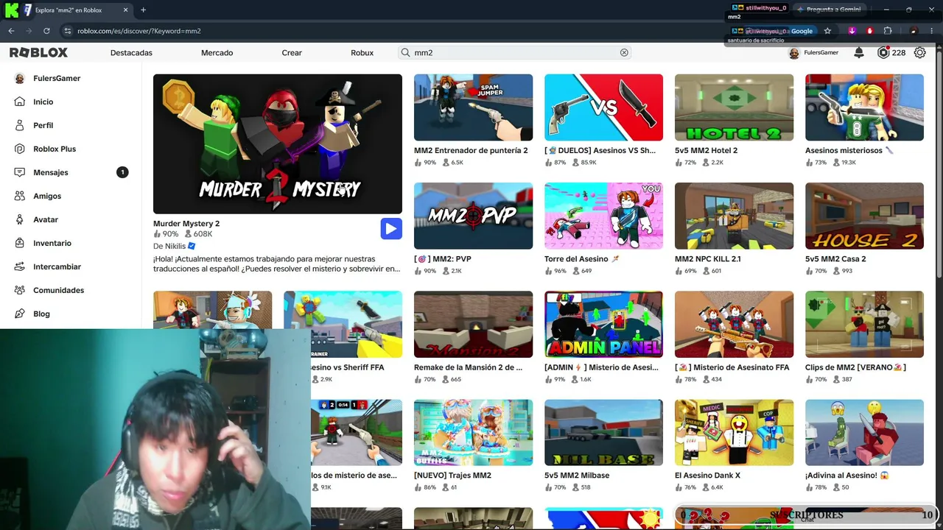Click the Mensajes icon in sidebar
Screen dimensions: 943x530
[20, 172]
